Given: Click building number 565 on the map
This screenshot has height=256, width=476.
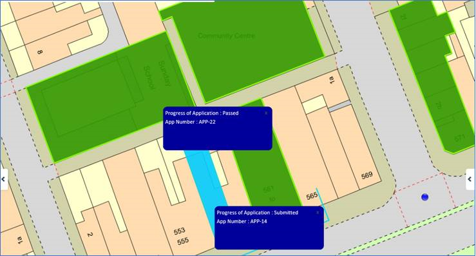Looking at the screenshot, I should [x=312, y=197].
